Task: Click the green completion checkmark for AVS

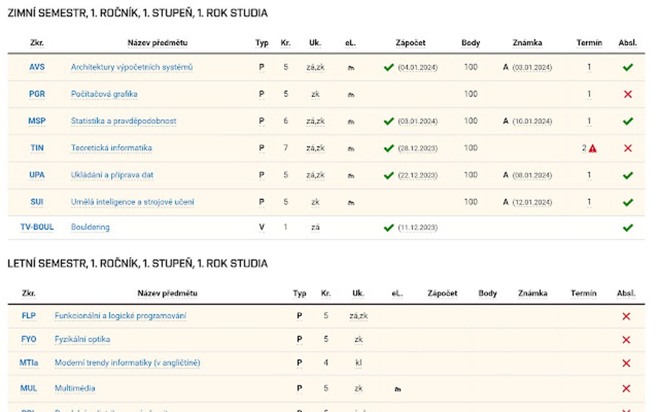Action: (627, 67)
